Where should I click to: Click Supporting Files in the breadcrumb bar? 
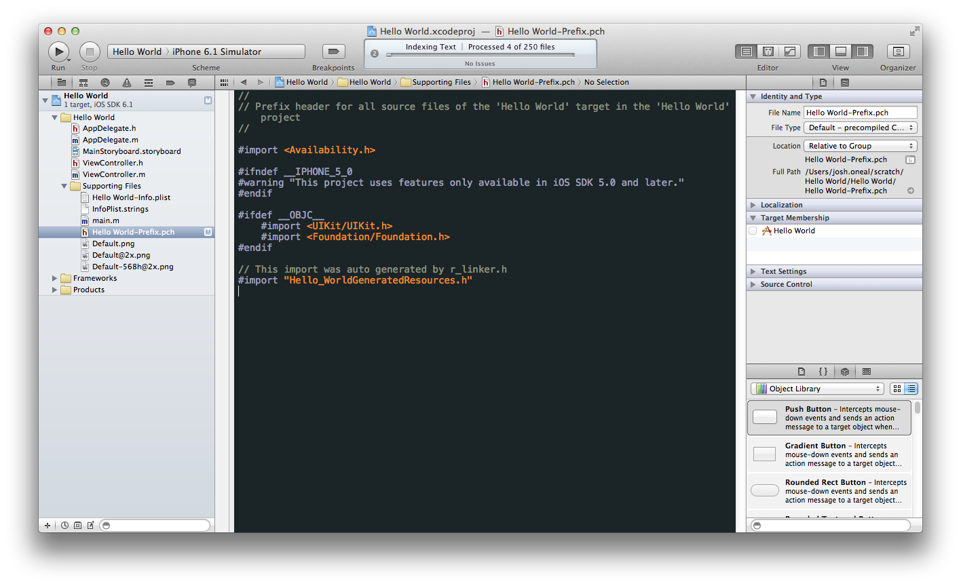[441, 82]
